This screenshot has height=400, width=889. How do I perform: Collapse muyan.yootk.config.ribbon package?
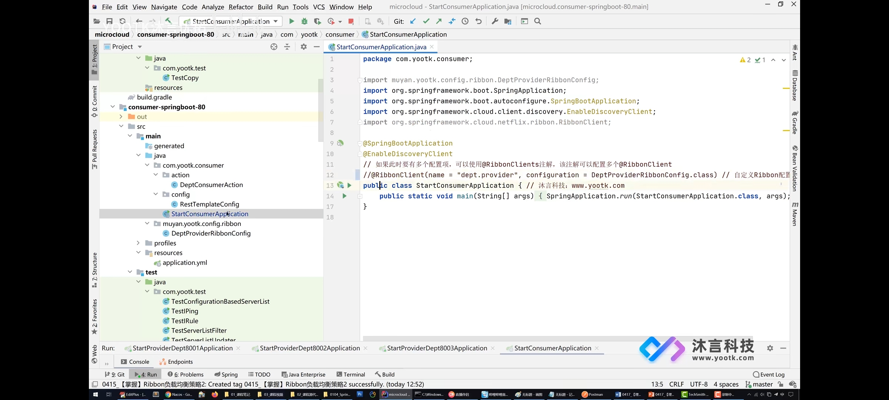147,223
